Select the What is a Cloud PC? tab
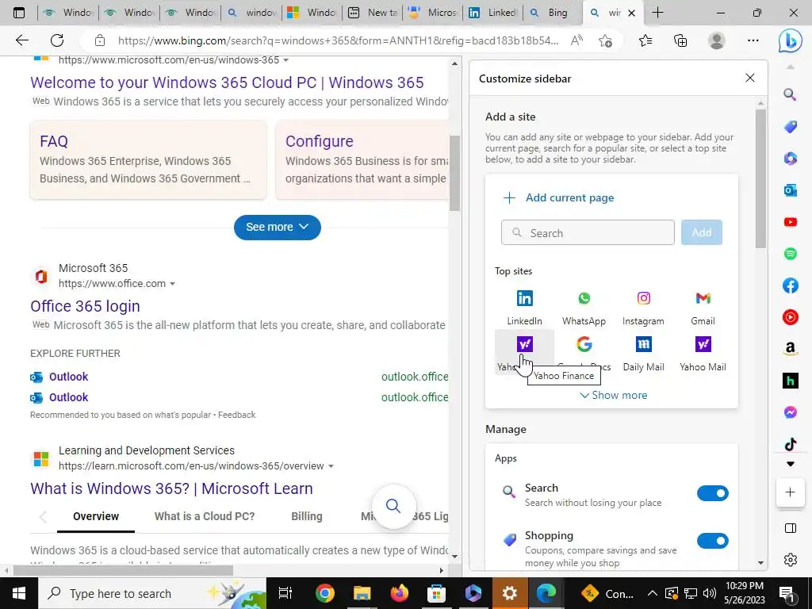Viewport: 812px width, 609px height. 205,516
